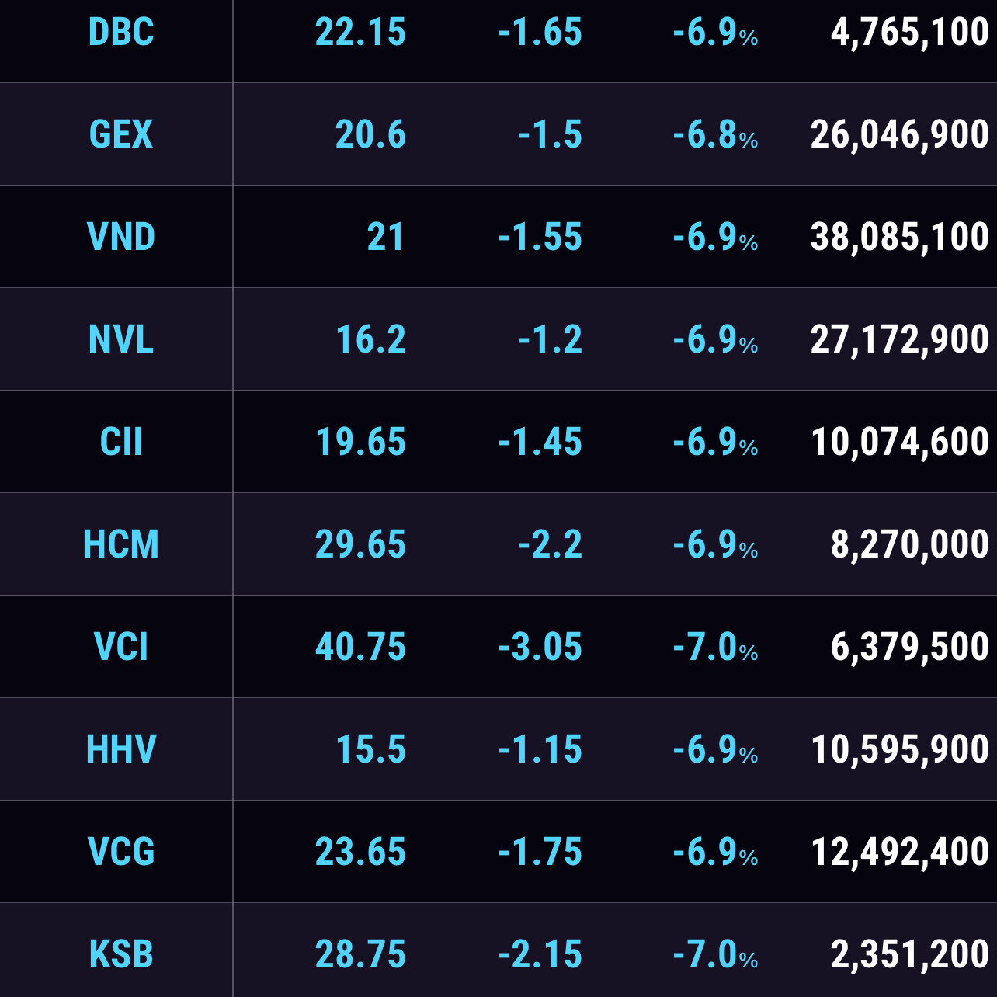This screenshot has height=997, width=997.
Task: Click CII percent change -6.9%
Action: [715, 442]
